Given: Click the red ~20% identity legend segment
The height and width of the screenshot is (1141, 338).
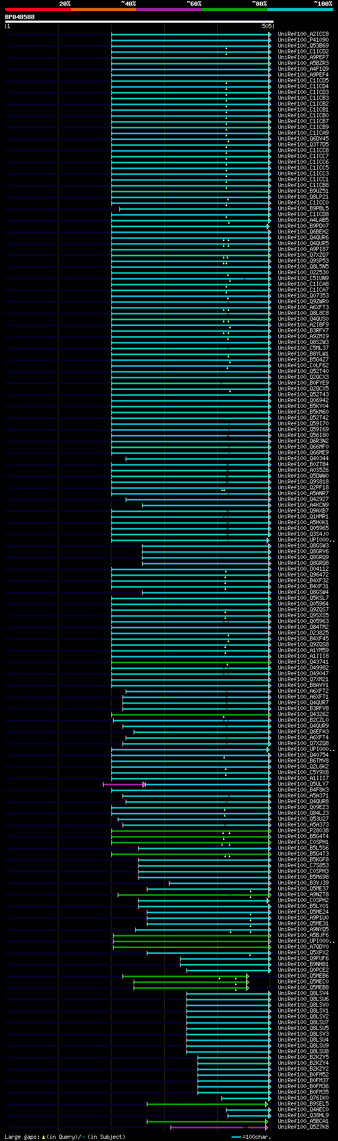Looking at the screenshot, I should [37, 10].
